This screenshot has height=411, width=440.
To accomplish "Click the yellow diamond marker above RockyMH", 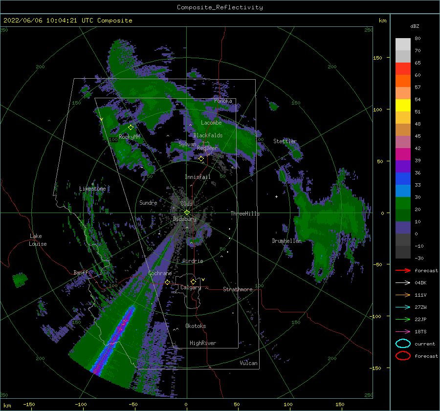I will click(131, 128).
